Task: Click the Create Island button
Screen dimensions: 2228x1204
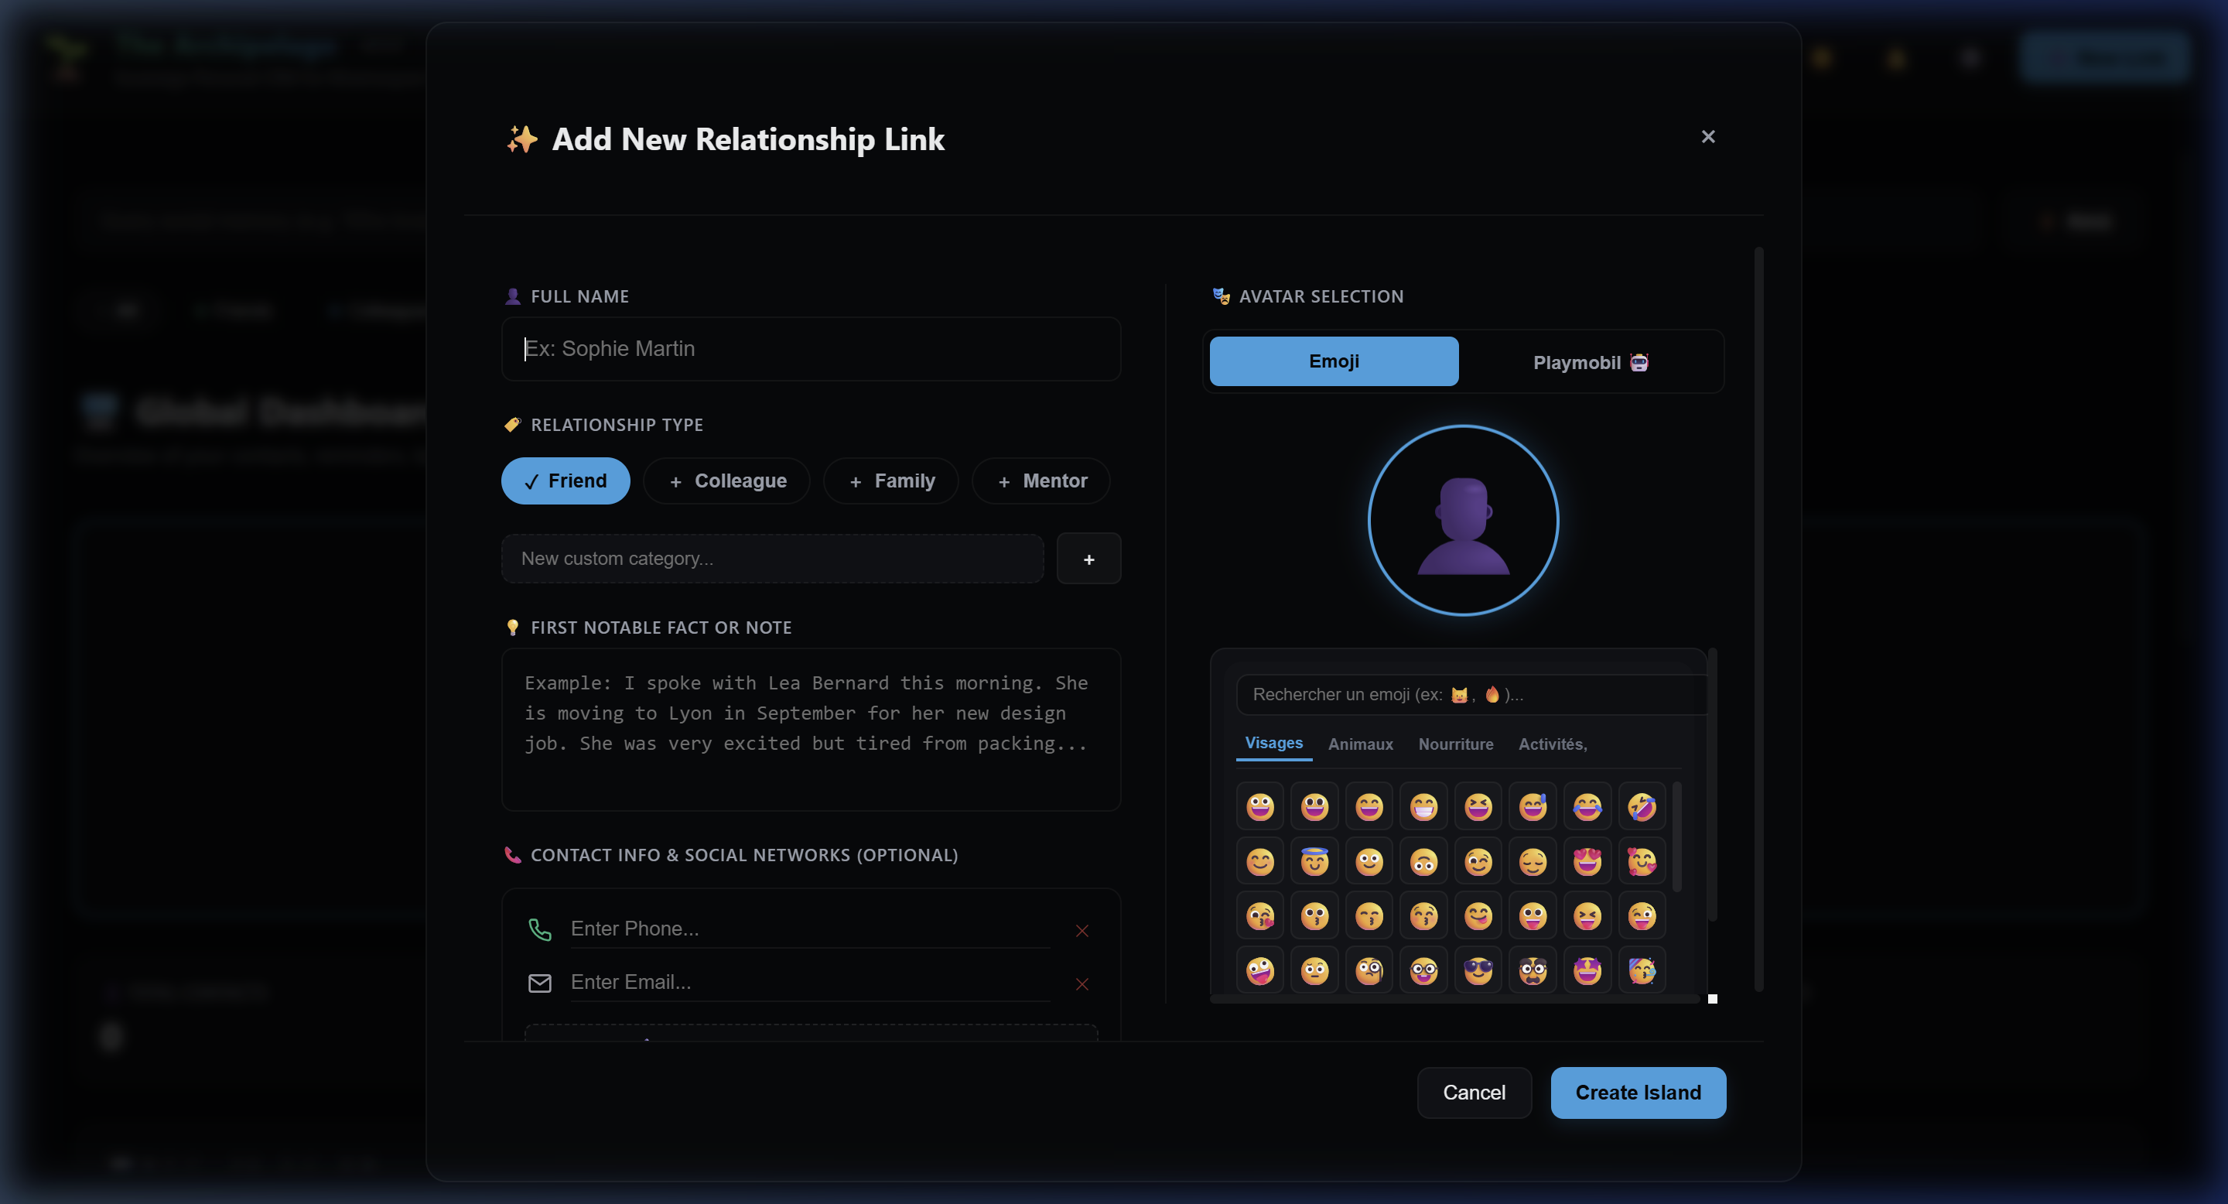Action: click(x=1639, y=1093)
